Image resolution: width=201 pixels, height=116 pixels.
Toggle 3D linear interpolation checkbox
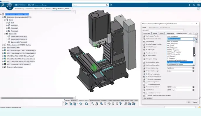[x=147, y=74]
